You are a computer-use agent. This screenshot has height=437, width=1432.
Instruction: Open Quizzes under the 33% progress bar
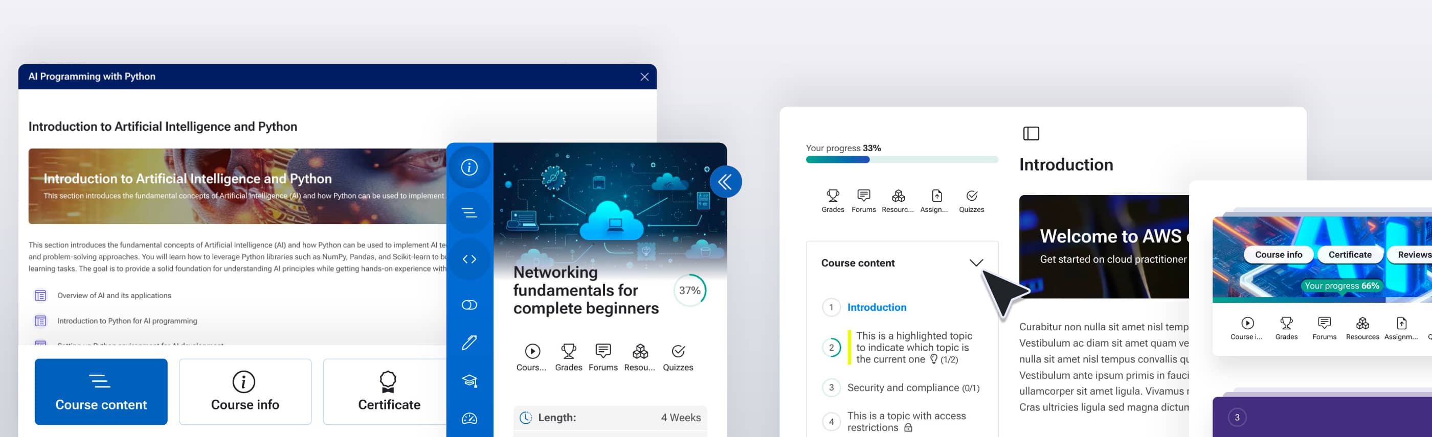coord(971,201)
